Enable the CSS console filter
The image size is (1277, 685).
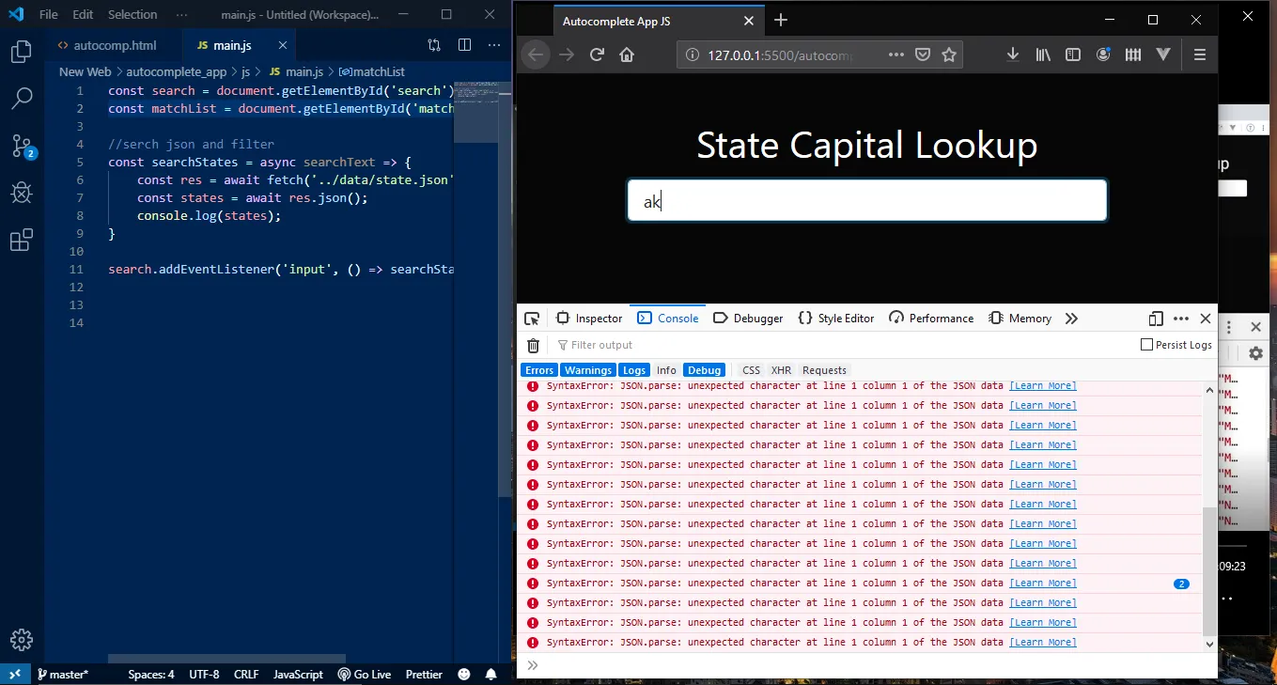coord(751,370)
